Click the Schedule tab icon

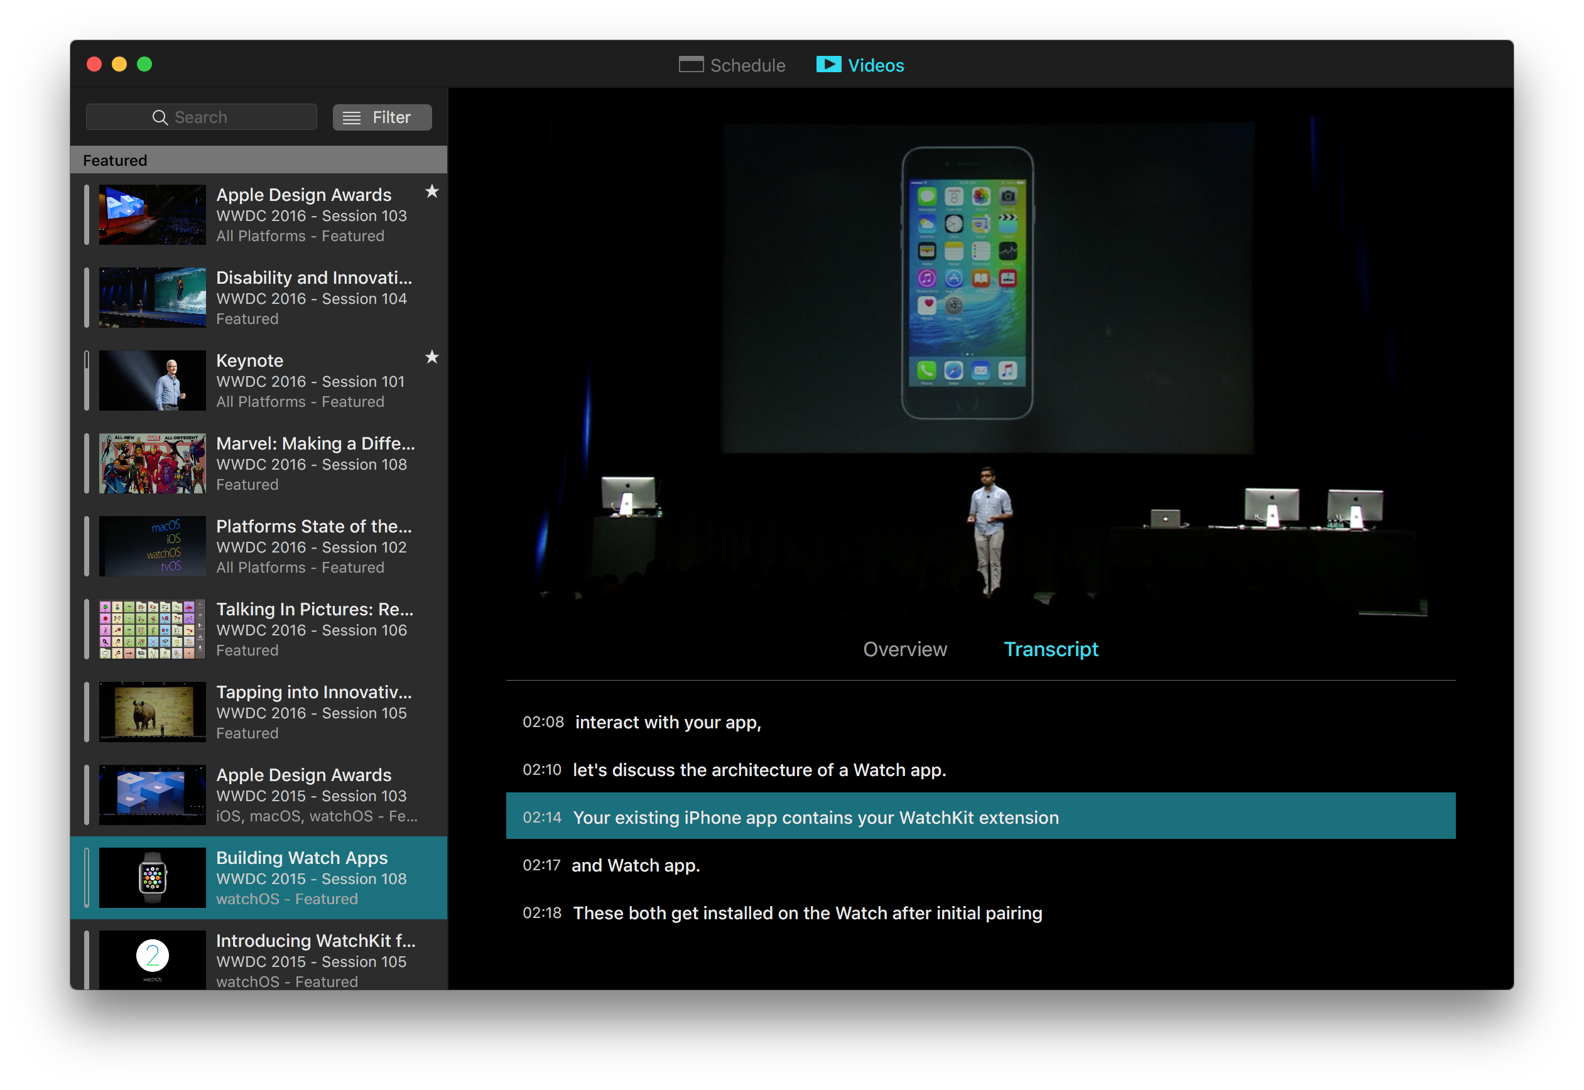[691, 64]
